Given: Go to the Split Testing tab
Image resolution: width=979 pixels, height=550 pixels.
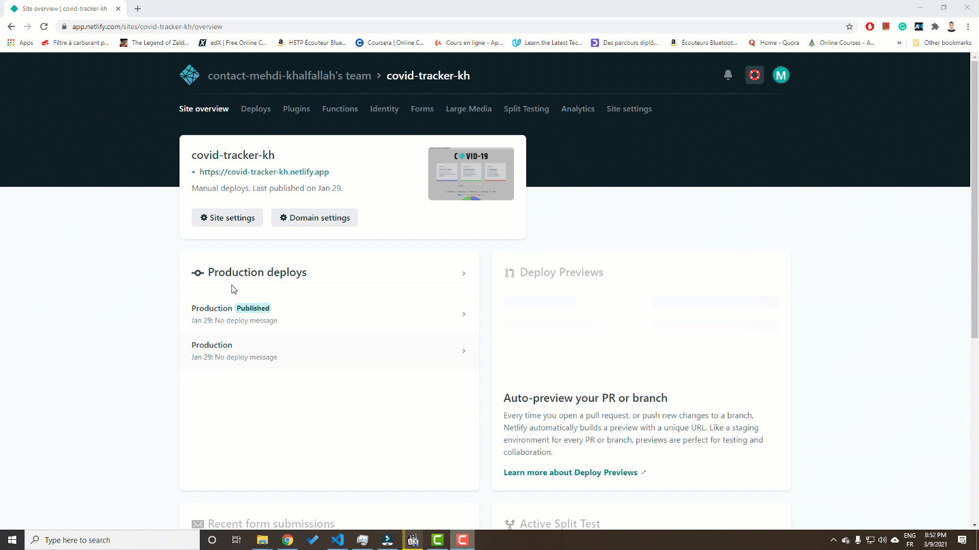Looking at the screenshot, I should point(526,109).
